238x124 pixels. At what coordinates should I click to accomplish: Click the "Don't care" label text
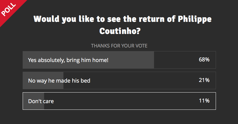click(41, 101)
